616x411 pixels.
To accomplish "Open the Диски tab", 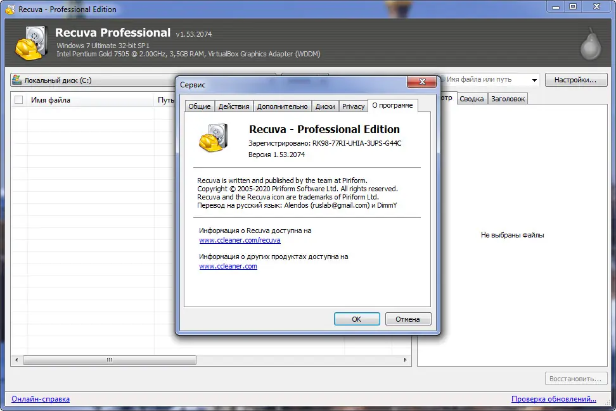I will tap(325, 106).
